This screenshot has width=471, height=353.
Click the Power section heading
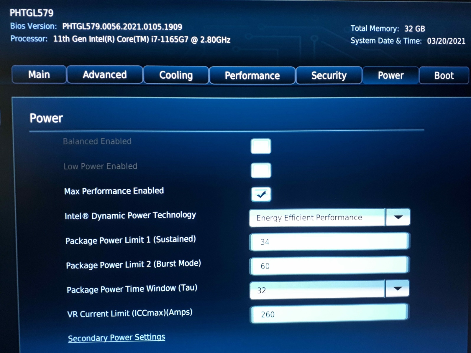(46, 118)
